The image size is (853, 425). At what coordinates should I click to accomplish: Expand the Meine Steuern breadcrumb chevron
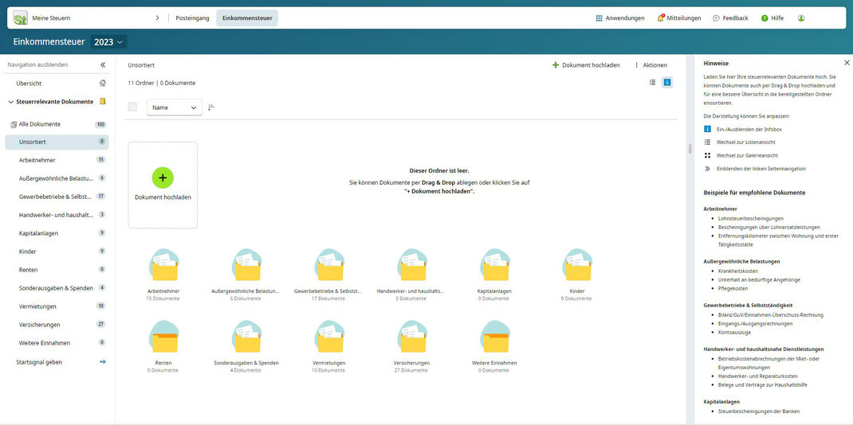pyautogui.click(x=157, y=18)
